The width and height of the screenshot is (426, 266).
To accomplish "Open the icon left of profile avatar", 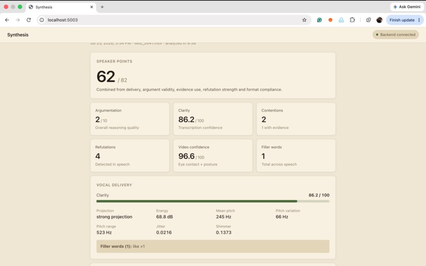I will pos(368,20).
